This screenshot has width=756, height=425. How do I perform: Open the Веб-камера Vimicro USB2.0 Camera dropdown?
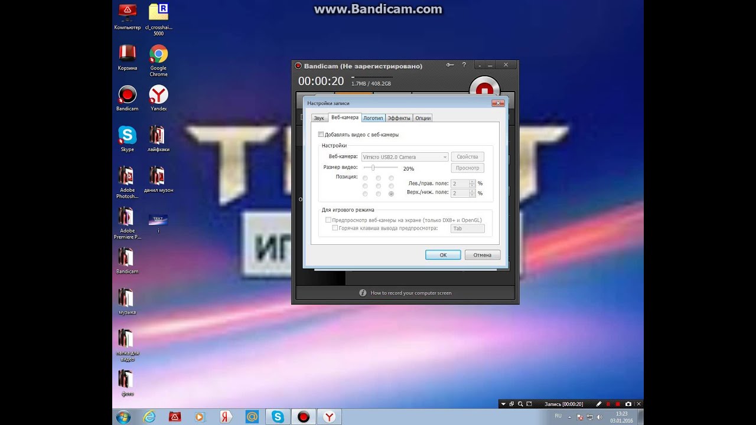(x=405, y=157)
